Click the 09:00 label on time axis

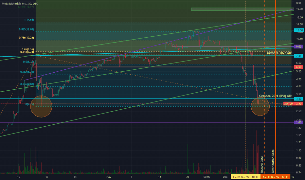[x=207, y=177]
